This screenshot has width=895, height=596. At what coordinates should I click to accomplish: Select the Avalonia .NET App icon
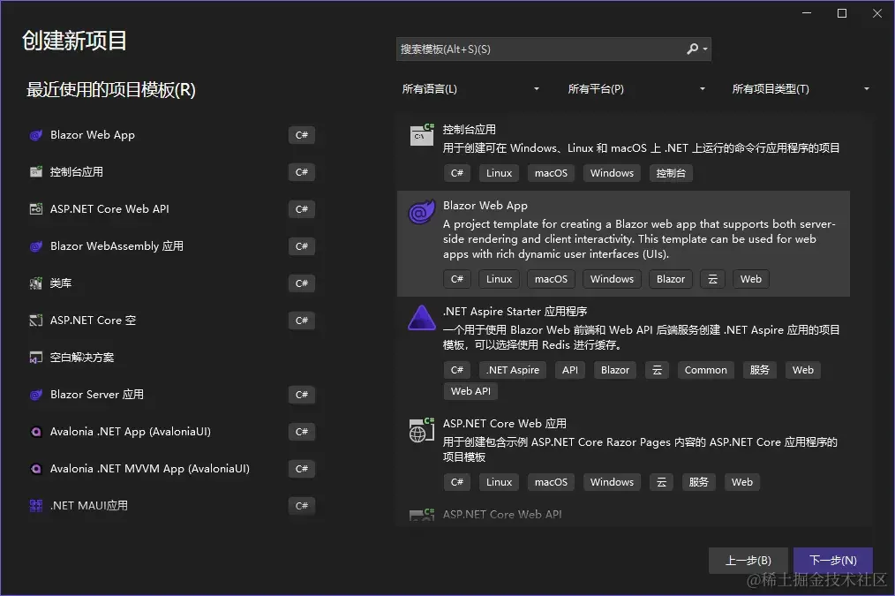coord(34,431)
